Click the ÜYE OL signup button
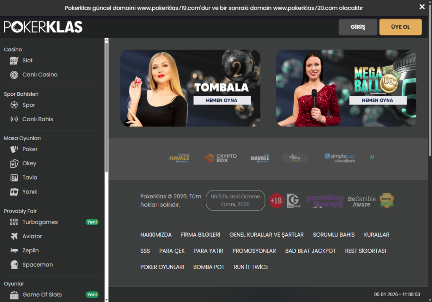The width and height of the screenshot is (432, 302). 400,27
